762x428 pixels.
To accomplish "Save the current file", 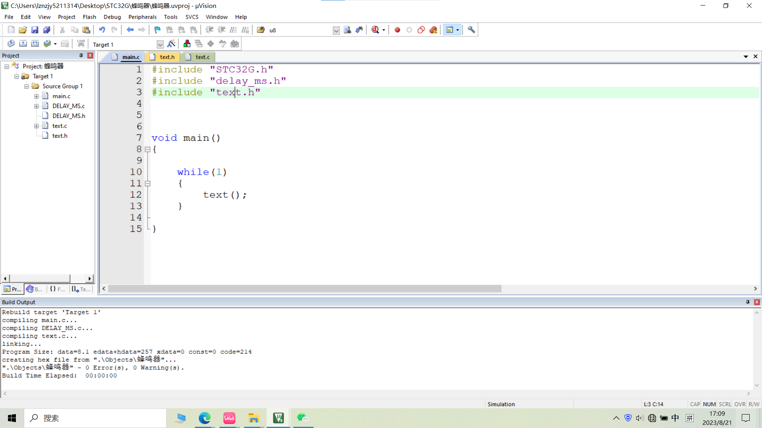I will point(35,30).
